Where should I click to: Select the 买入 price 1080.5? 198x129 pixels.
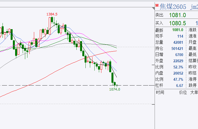[x=178, y=23]
